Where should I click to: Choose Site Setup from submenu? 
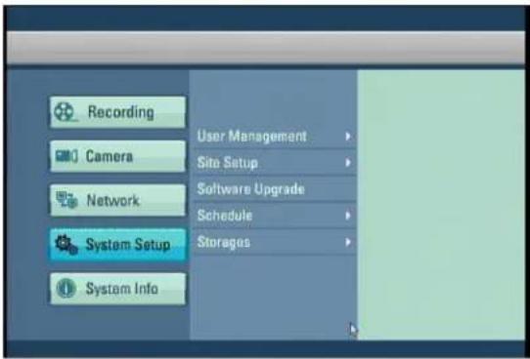pyautogui.click(x=275, y=163)
